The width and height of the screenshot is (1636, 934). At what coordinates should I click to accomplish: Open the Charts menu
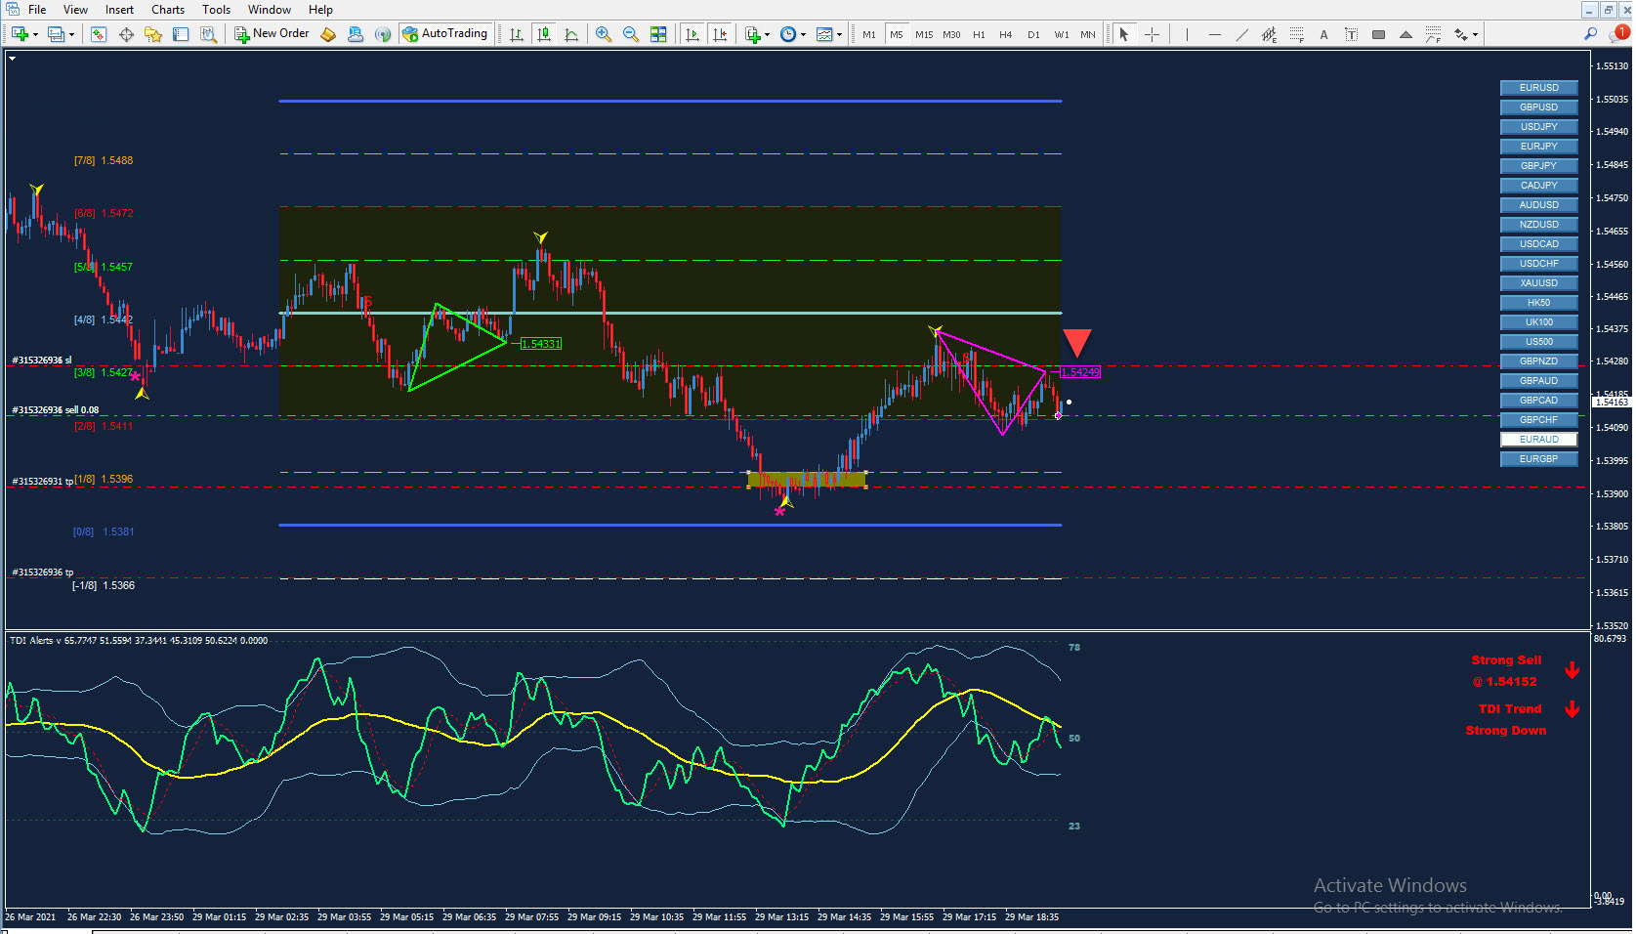pyautogui.click(x=168, y=10)
